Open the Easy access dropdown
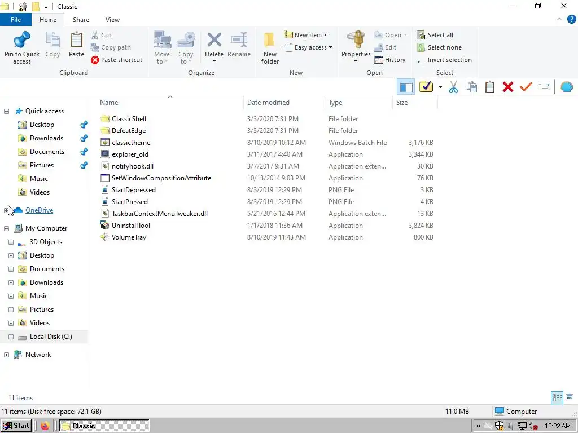 click(308, 47)
